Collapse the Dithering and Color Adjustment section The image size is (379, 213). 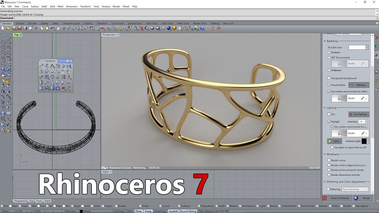tap(325, 182)
